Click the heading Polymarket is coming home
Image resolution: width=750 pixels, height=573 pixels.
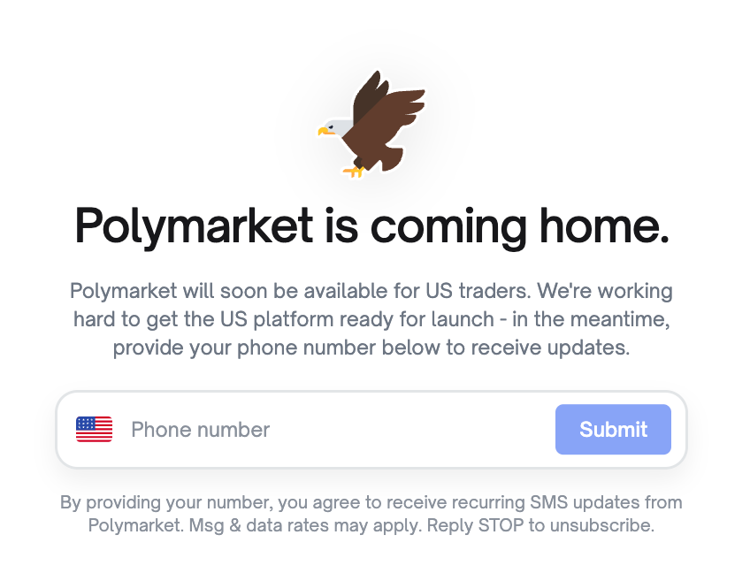coord(375,226)
